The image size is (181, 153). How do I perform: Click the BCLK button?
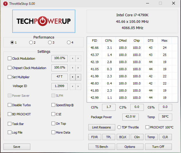click(123, 137)
